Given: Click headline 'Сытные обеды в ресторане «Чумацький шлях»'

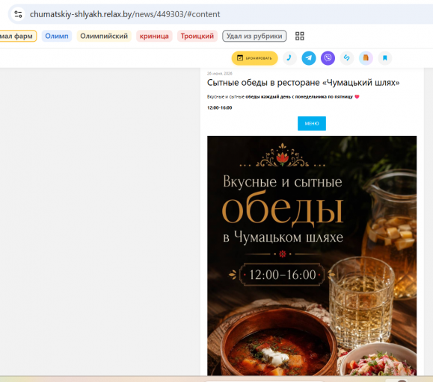Looking at the screenshot, I should [303, 83].
